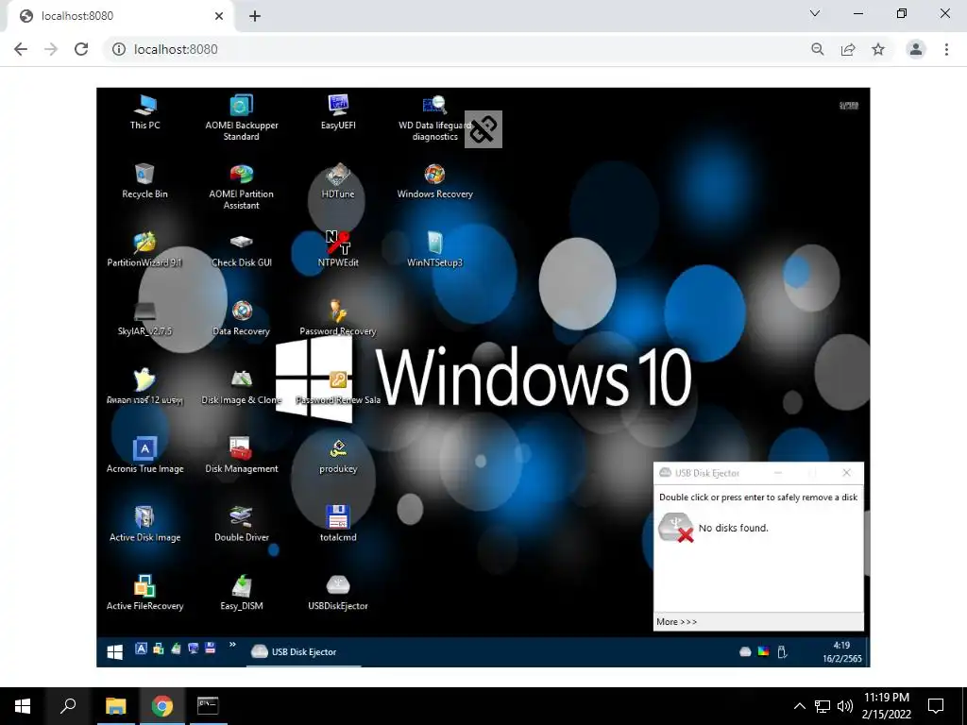Viewport: 967px width, 725px height.
Task: Open Easy_DISM desktop icon
Action: click(241, 593)
